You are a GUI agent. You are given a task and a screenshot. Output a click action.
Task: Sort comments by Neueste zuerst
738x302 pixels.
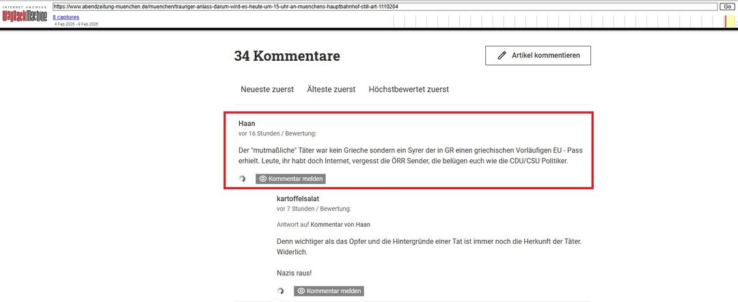point(267,90)
